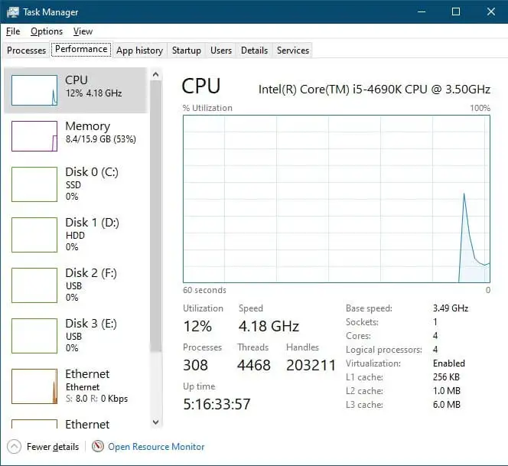Open the File menu
Image resolution: width=508 pixels, height=466 pixels.
coord(13,31)
